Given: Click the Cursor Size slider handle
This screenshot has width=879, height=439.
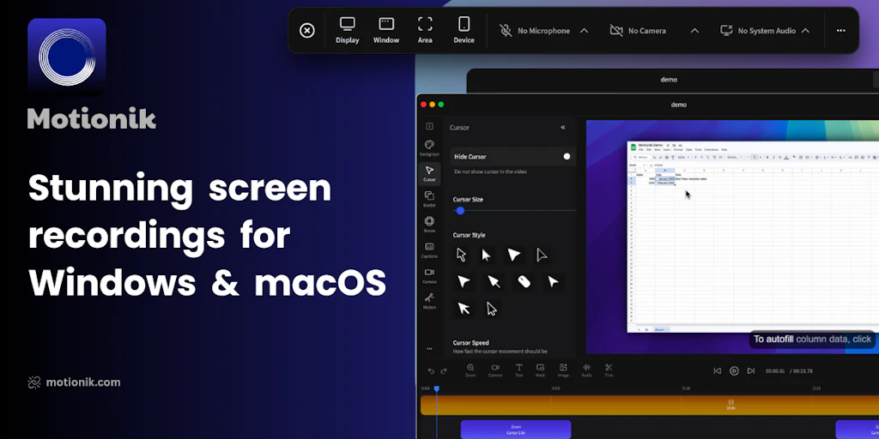Looking at the screenshot, I should (x=460, y=210).
